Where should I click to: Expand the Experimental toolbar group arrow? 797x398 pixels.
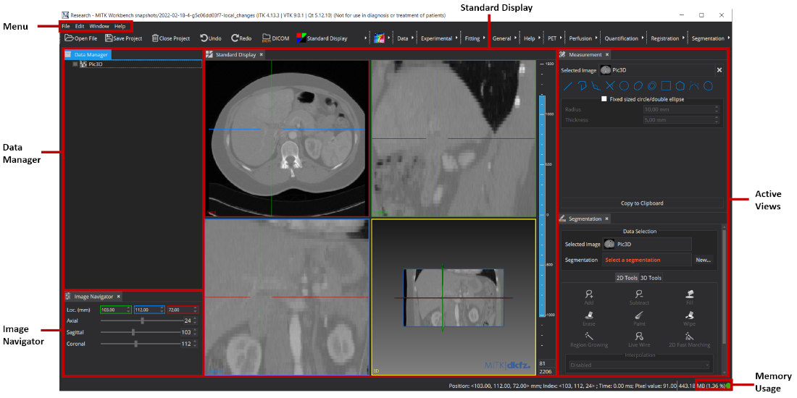(457, 38)
